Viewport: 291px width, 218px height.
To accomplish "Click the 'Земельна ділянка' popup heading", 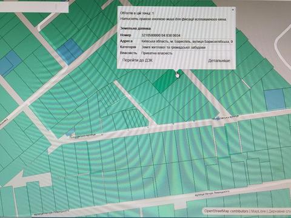I will coord(135,28).
